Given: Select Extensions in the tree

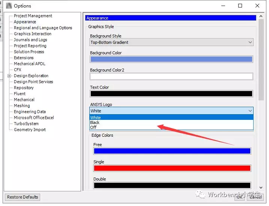Looking at the screenshot, I should (24, 58).
